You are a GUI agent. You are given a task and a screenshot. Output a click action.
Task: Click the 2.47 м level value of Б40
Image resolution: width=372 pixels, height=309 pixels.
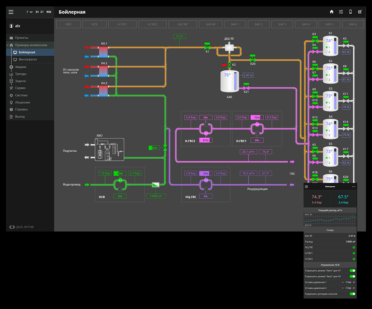tap(248, 75)
